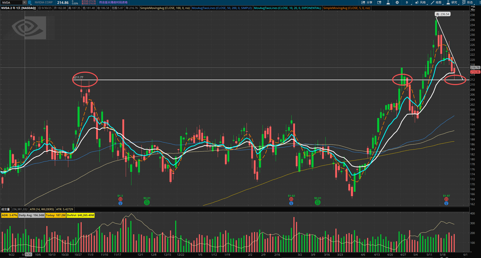Viewport: 481px width, 258px height.
Task: Click the 开:182.08 open value
Action: tap(60, 8)
